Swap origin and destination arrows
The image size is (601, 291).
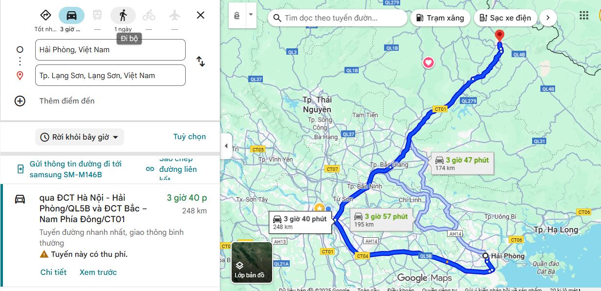click(x=200, y=62)
